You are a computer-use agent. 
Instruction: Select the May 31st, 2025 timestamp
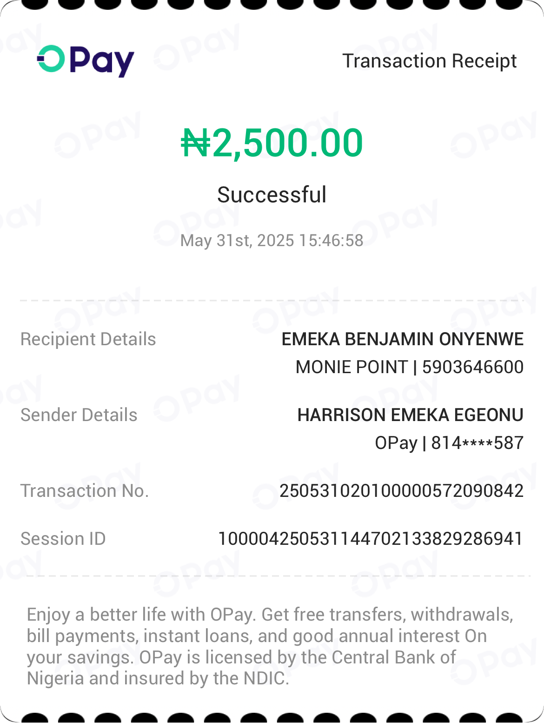click(272, 241)
